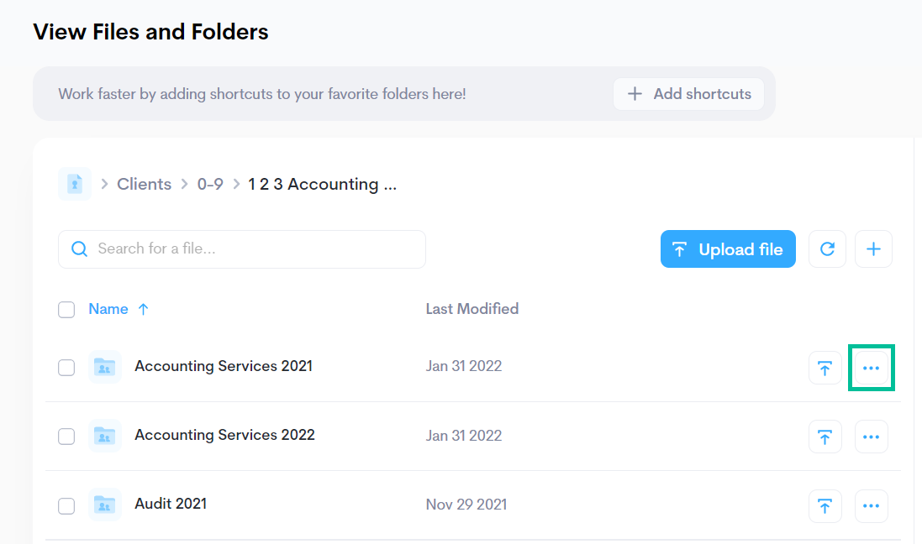Sort by Last Modified column

[472, 309]
